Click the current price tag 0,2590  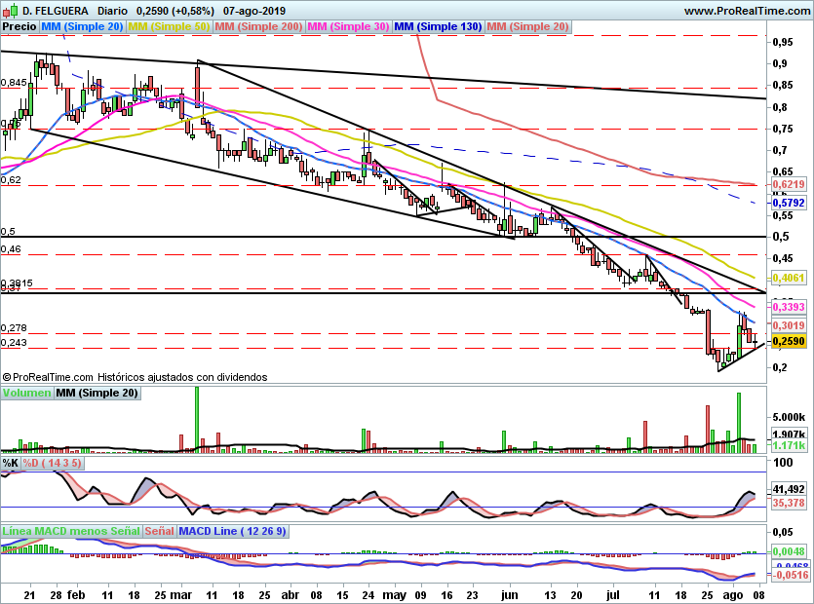[x=789, y=341]
